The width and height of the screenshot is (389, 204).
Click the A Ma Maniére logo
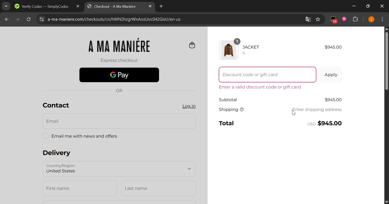pos(119,45)
